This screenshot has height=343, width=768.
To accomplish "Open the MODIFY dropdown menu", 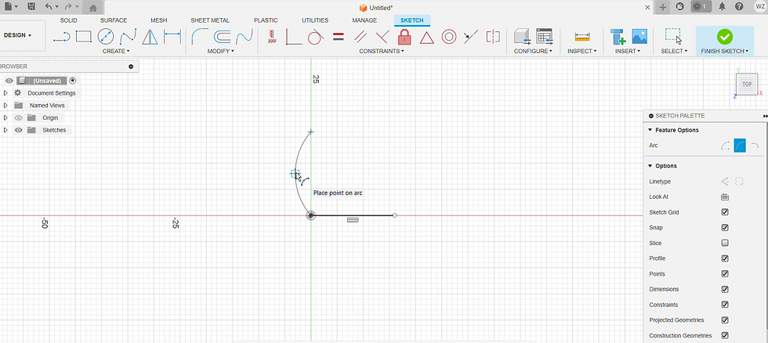I will [220, 52].
